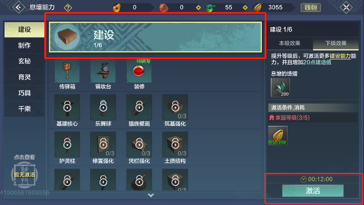The image size is (364, 205).
Task: Click the 建设能力 highlighted link
Action: pos(340,56)
